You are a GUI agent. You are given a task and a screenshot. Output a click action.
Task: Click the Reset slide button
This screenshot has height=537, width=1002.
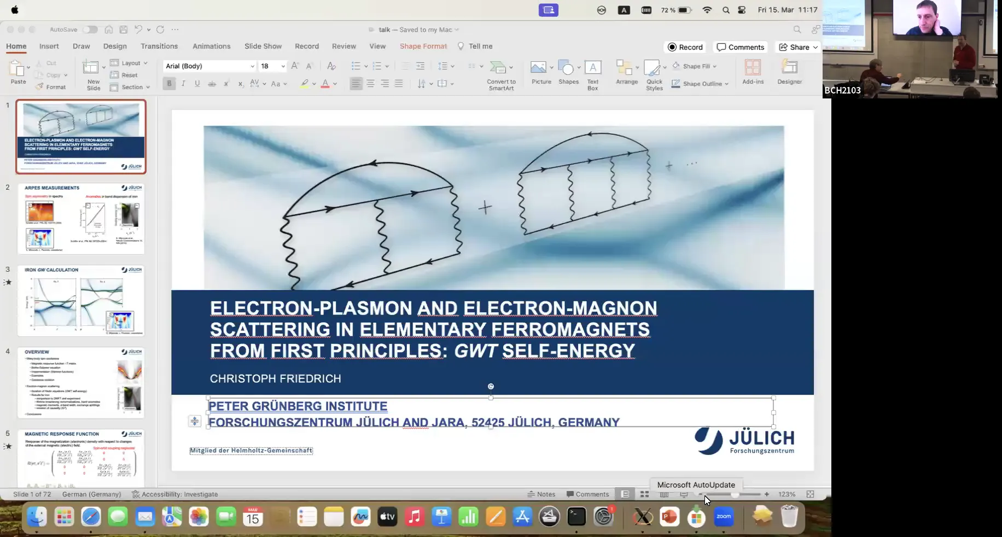pyautogui.click(x=124, y=75)
